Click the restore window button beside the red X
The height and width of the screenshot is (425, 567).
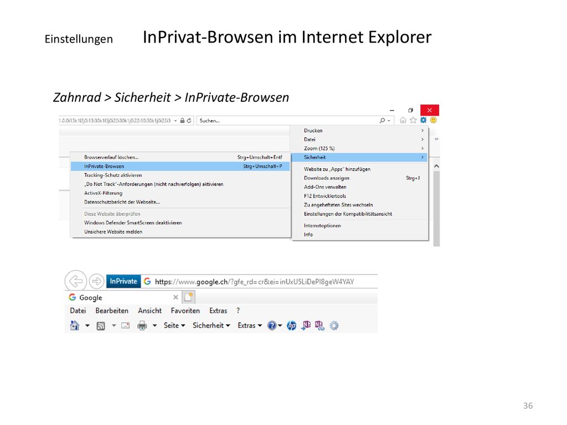[x=410, y=110]
